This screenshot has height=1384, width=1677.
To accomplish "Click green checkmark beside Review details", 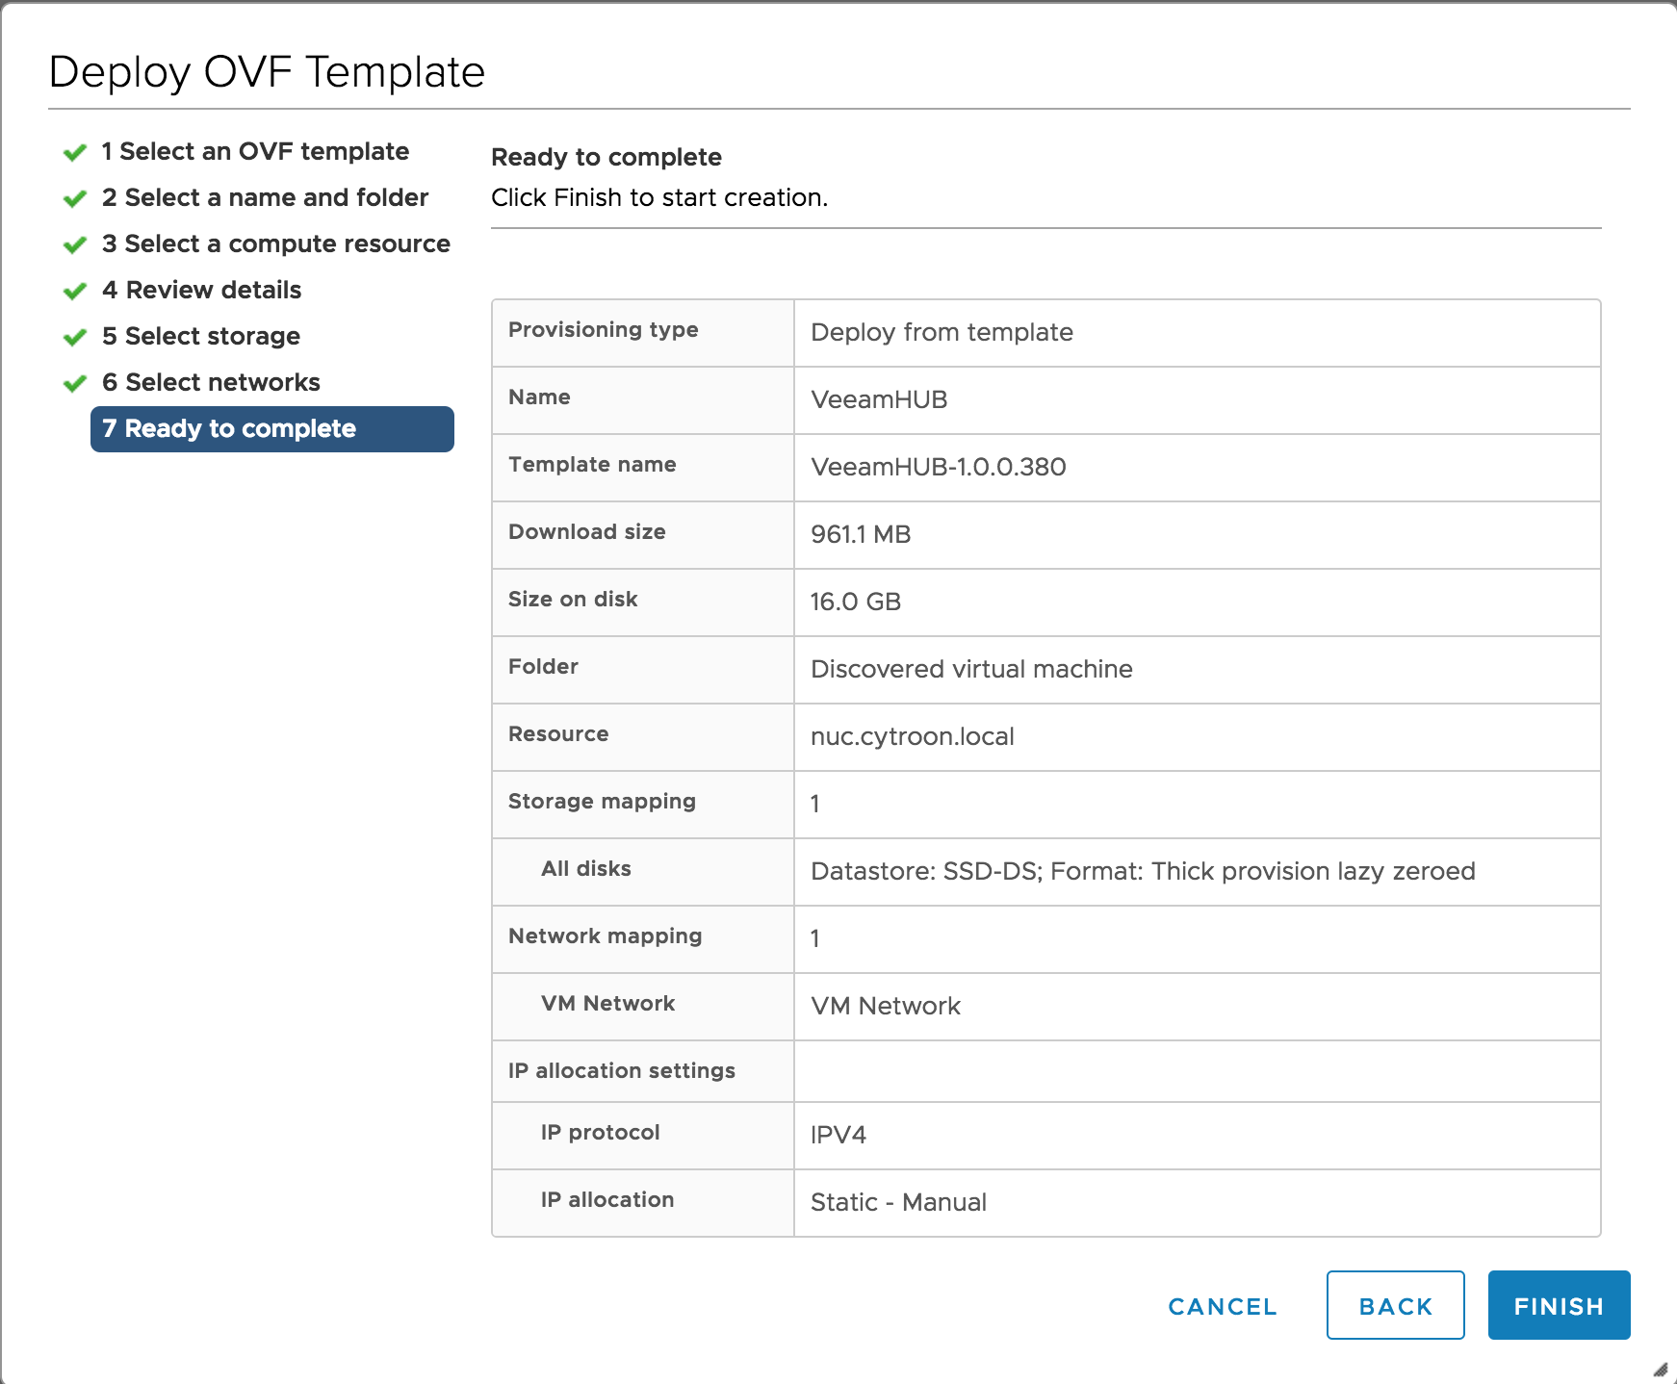I will point(75,291).
